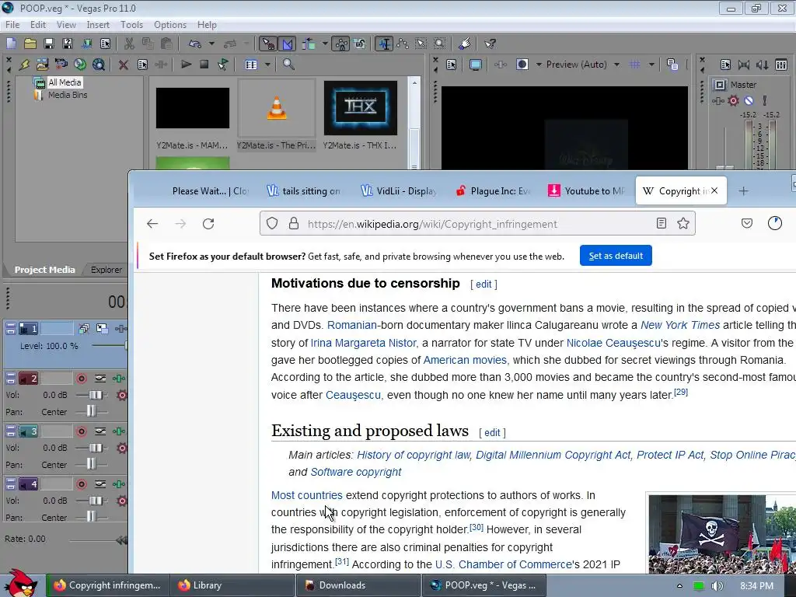Reload the Wikipedia page
The image size is (796, 597).
pyautogui.click(x=208, y=224)
